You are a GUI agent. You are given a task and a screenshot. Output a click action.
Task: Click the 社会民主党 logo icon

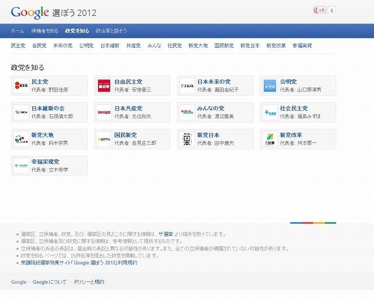269,112
